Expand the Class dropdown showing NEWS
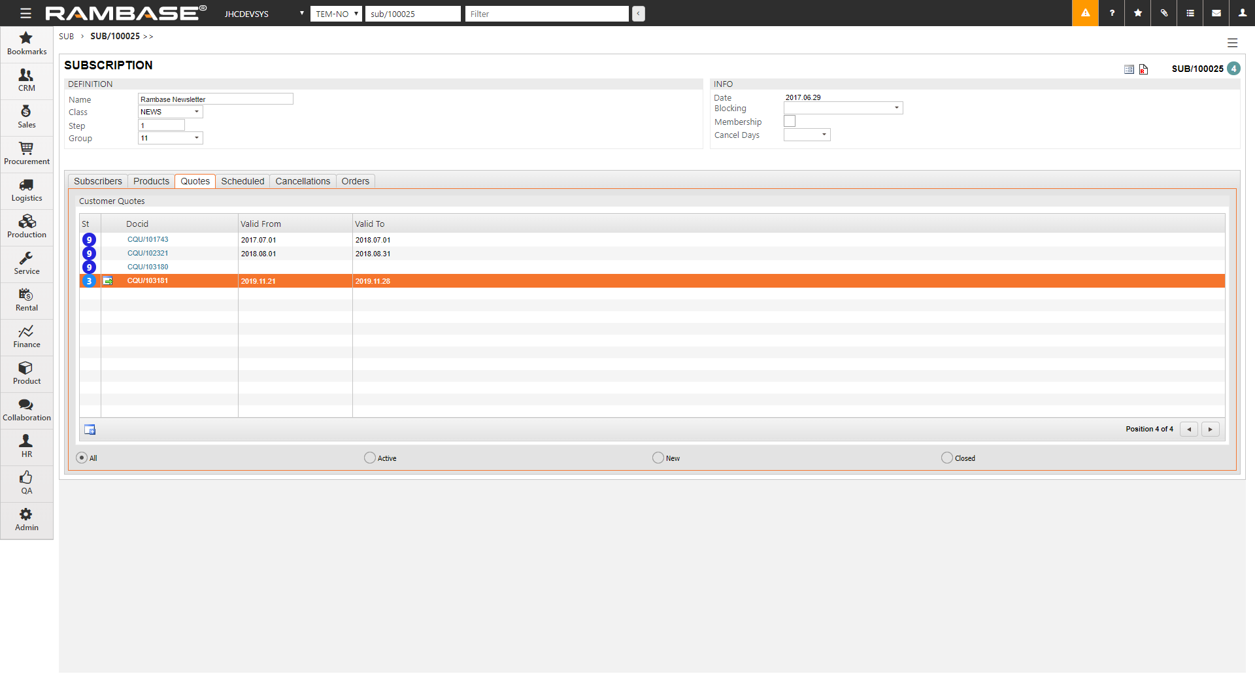 (171, 112)
